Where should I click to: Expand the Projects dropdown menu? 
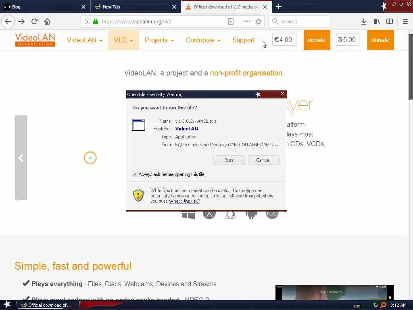[x=159, y=40]
